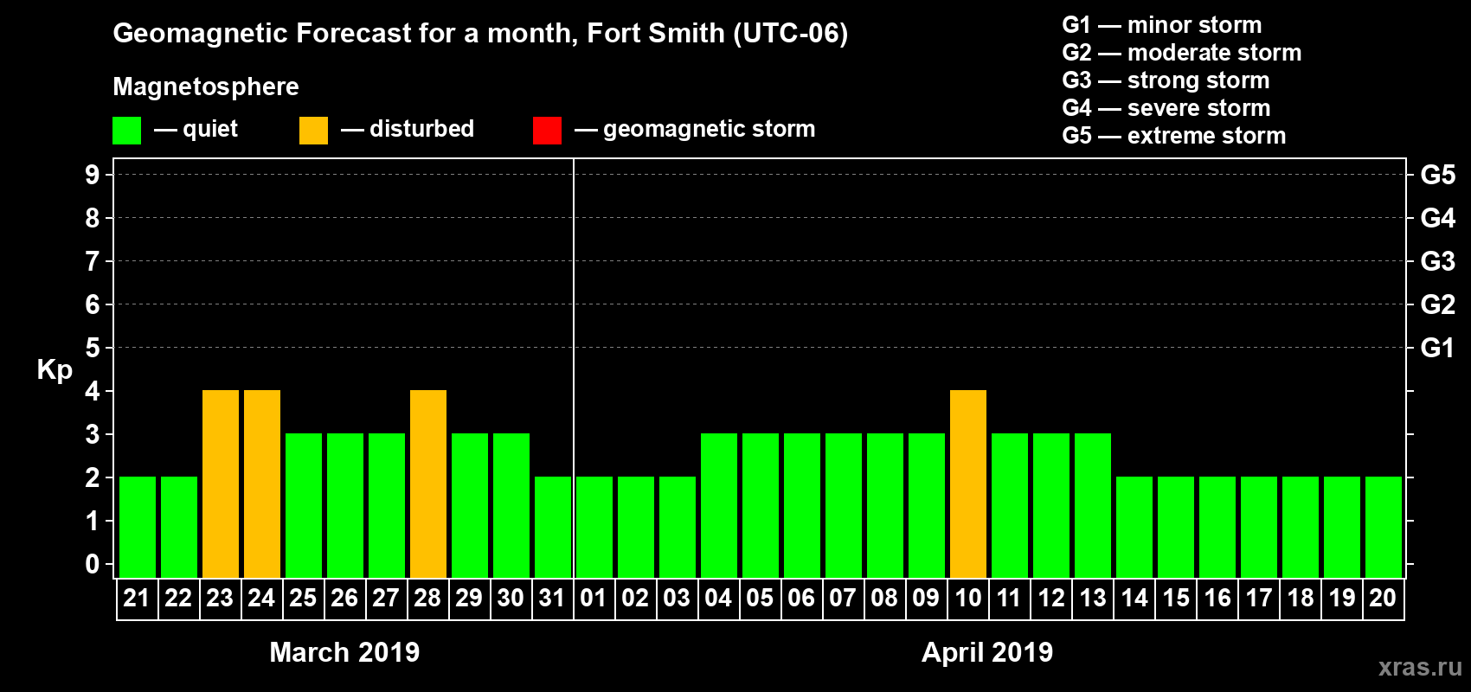Click the date label 30

(x=511, y=598)
